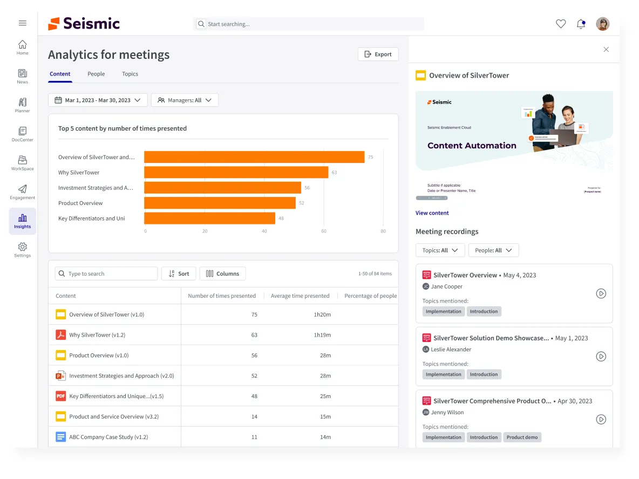639x479 pixels.
Task: Switch to the Topics tab
Action: [130, 74]
